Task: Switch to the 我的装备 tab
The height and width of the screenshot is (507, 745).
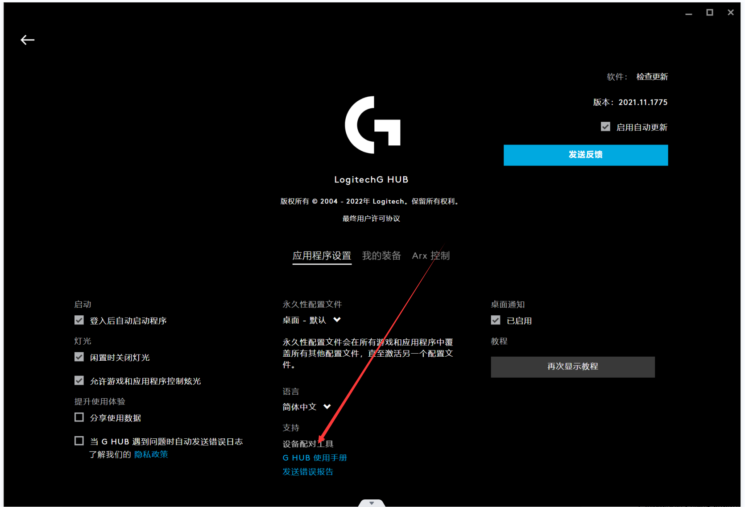Action: coord(381,256)
